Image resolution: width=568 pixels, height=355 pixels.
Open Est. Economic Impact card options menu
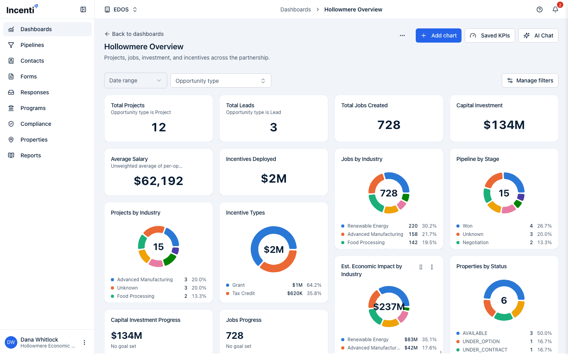coord(432,267)
